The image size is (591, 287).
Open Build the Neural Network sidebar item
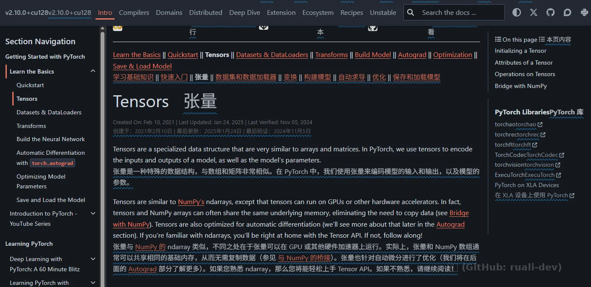click(51, 139)
